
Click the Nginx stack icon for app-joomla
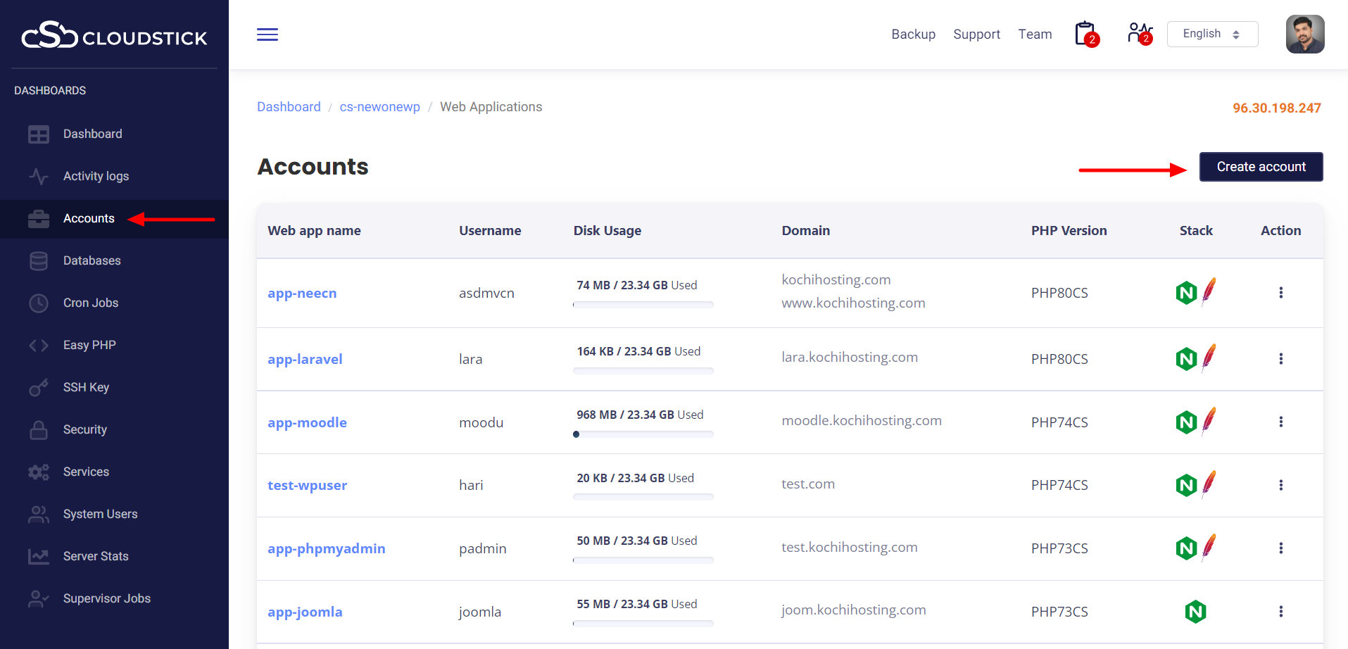[1195, 612]
